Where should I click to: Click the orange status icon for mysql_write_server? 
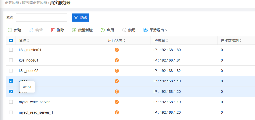pyautogui.click(x=117, y=102)
